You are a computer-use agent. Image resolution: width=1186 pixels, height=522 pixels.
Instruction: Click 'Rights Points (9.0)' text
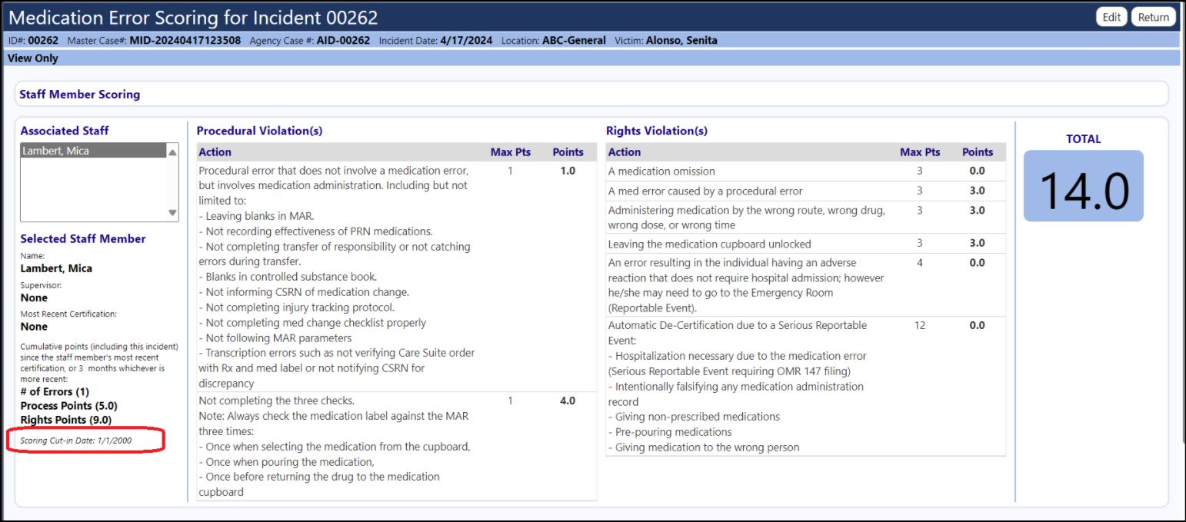click(65, 420)
